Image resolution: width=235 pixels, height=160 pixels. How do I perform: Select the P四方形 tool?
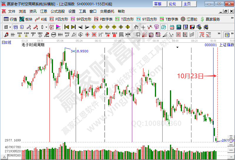59,19
